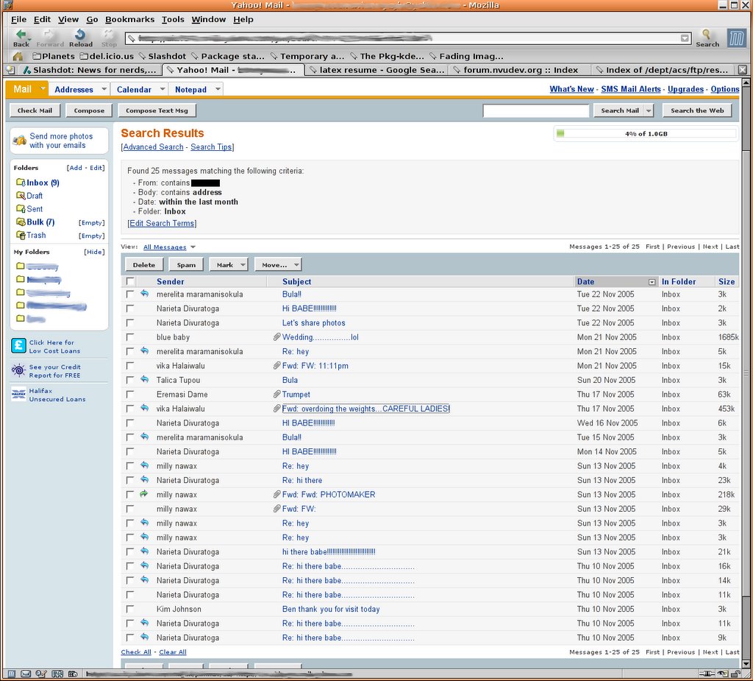Screen dimensions: 753x681
Task: Toggle the select-all checkbox in header row
Action: pos(130,281)
